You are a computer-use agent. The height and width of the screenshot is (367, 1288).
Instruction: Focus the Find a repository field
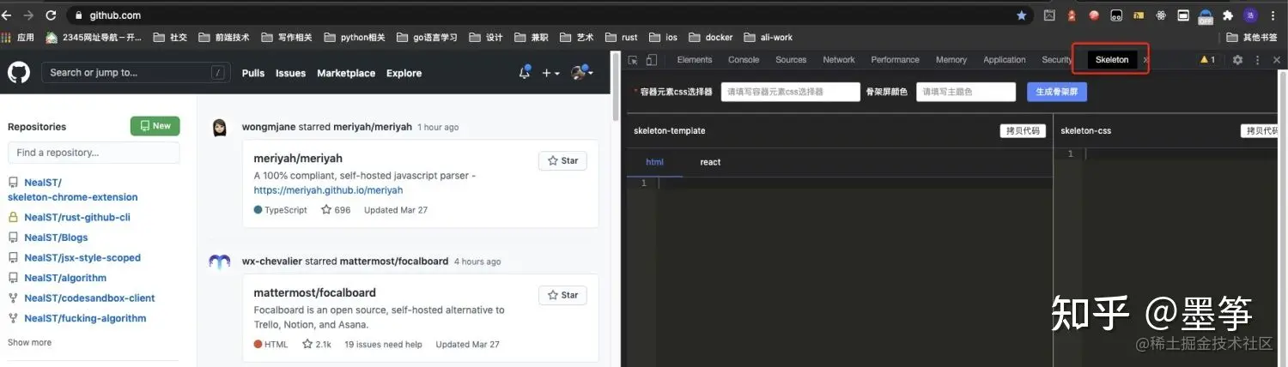tap(94, 153)
